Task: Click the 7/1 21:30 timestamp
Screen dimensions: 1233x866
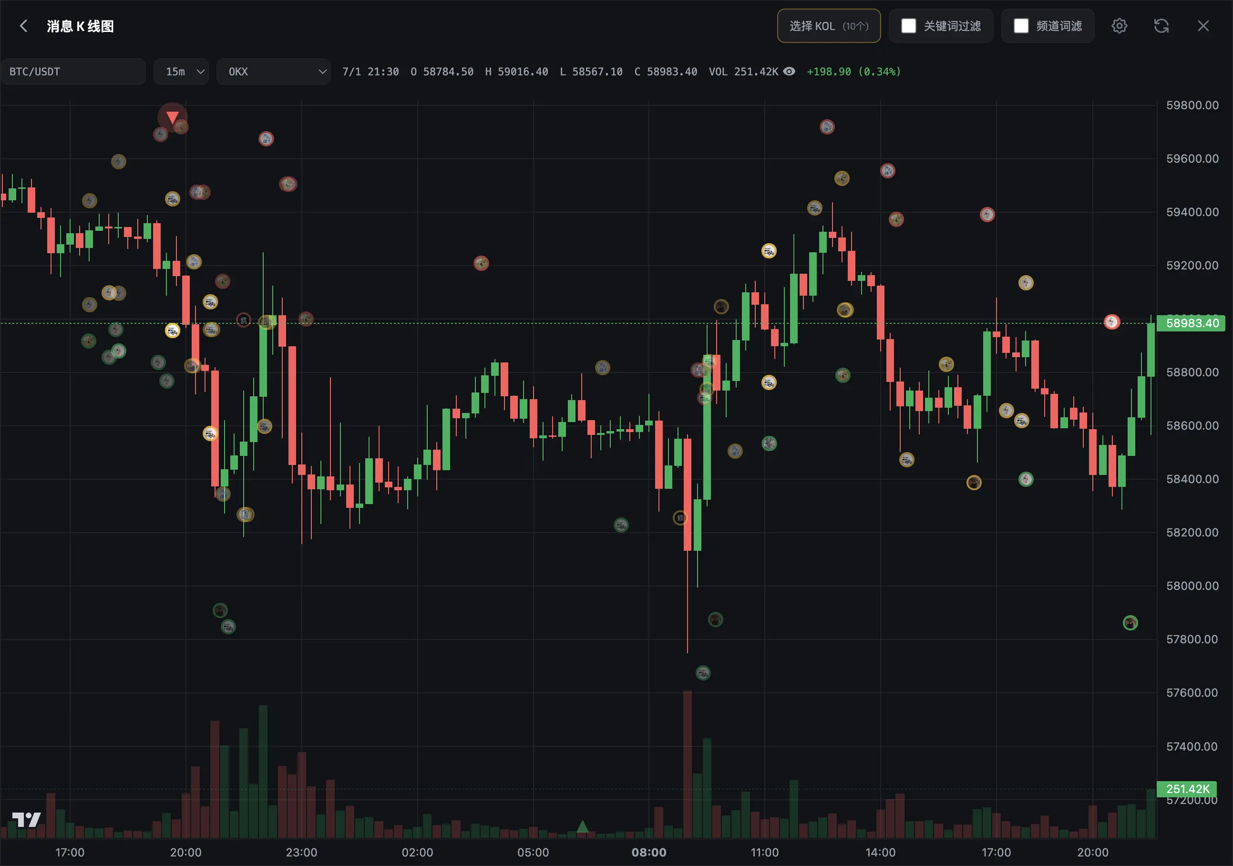Action: pyautogui.click(x=370, y=72)
